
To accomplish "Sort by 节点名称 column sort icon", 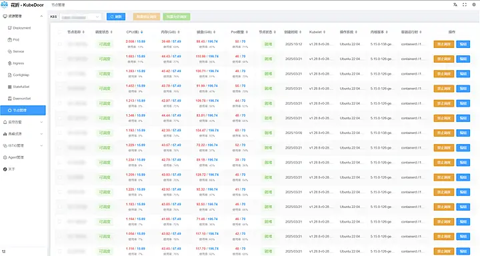I will [83, 32].
